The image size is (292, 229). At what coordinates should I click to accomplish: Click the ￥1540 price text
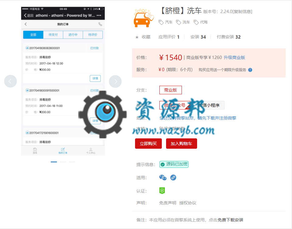[170, 57]
